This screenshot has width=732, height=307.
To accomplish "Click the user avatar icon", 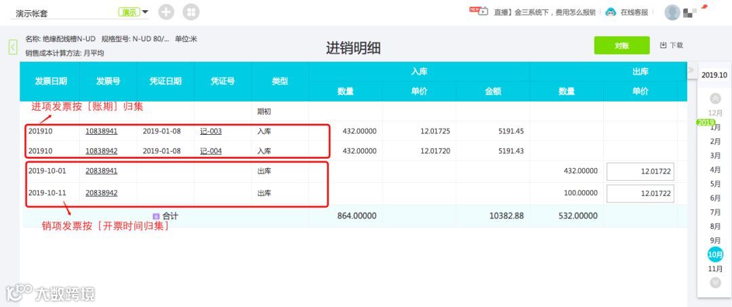I will [672, 13].
